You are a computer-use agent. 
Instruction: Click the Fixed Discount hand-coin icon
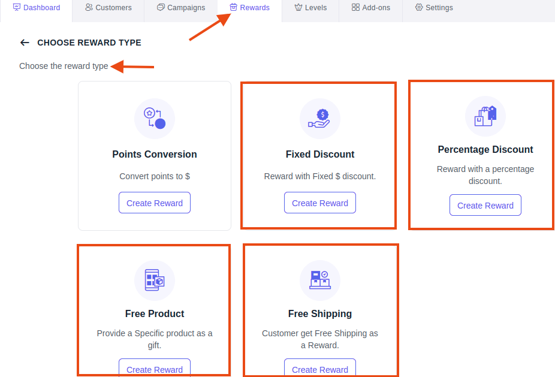coord(319,119)
